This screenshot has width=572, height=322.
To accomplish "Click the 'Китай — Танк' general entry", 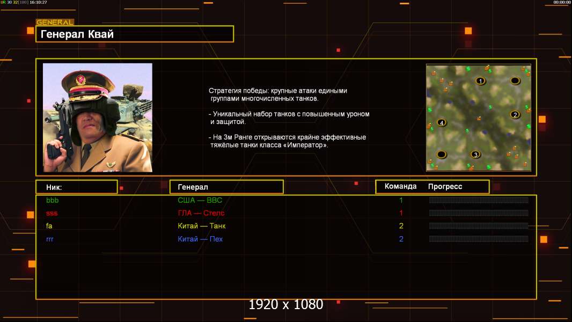I will (202, 226).
